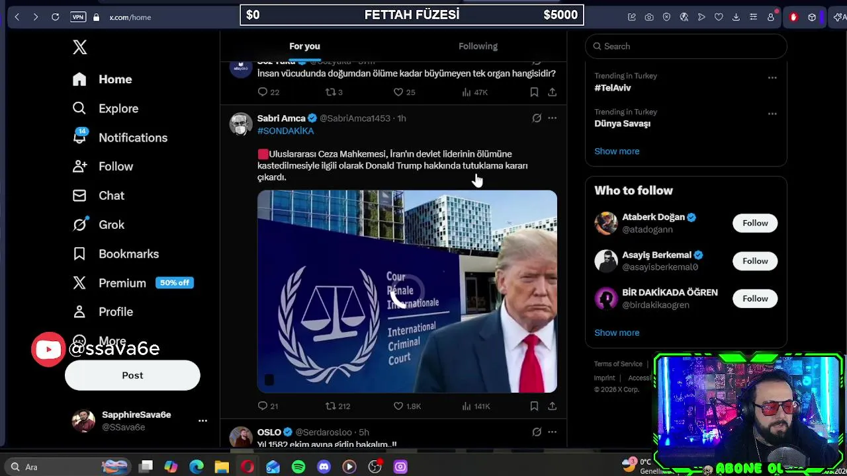The image size is (847, 476).
Task: Share the organ question tweet
Action: (x=552, y=92)
